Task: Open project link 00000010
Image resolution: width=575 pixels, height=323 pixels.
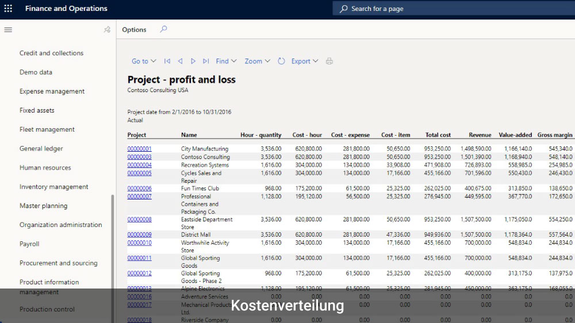Action: point(139,243)
